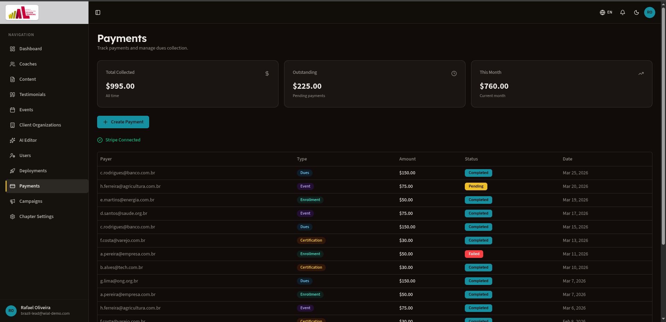Open notifications bell
This screenshot has width=666, height=322.
(x=623, y=12)
